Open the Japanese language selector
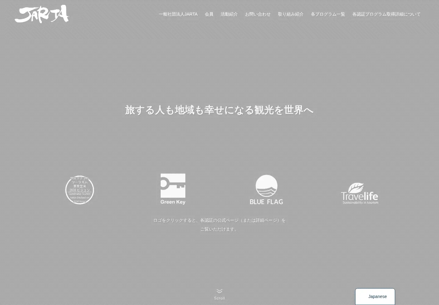This screenshot has height=305, width=439. pyautogui.click(x=375, y=296)
